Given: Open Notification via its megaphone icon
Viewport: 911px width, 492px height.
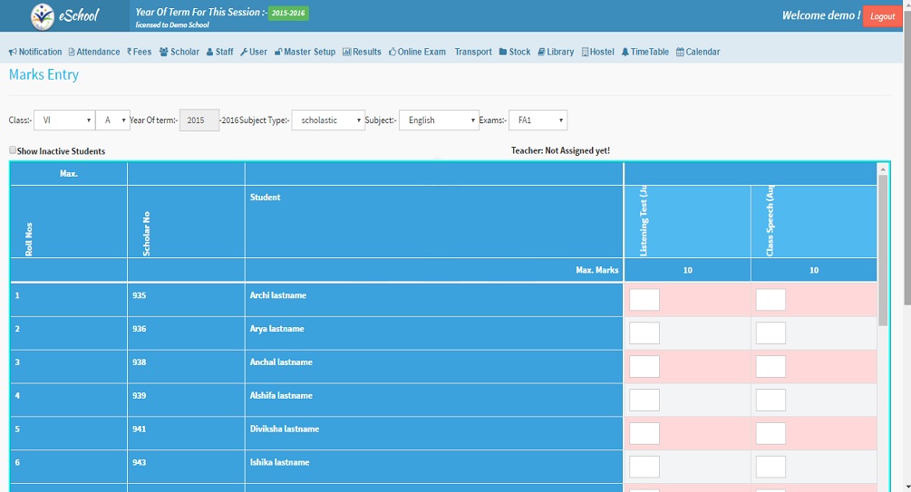Looking at the screenshot, I should click(13, 53).
